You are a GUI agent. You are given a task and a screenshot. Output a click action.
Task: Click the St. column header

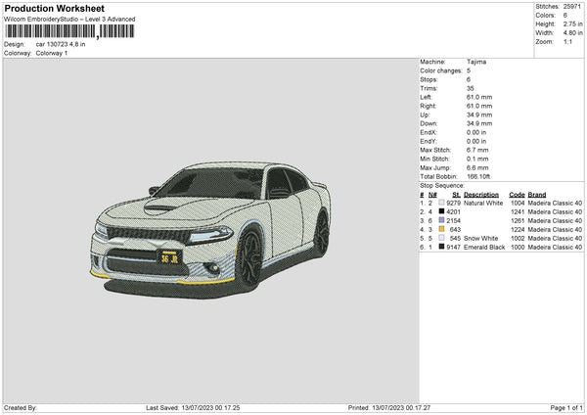(x=456, y=194)
